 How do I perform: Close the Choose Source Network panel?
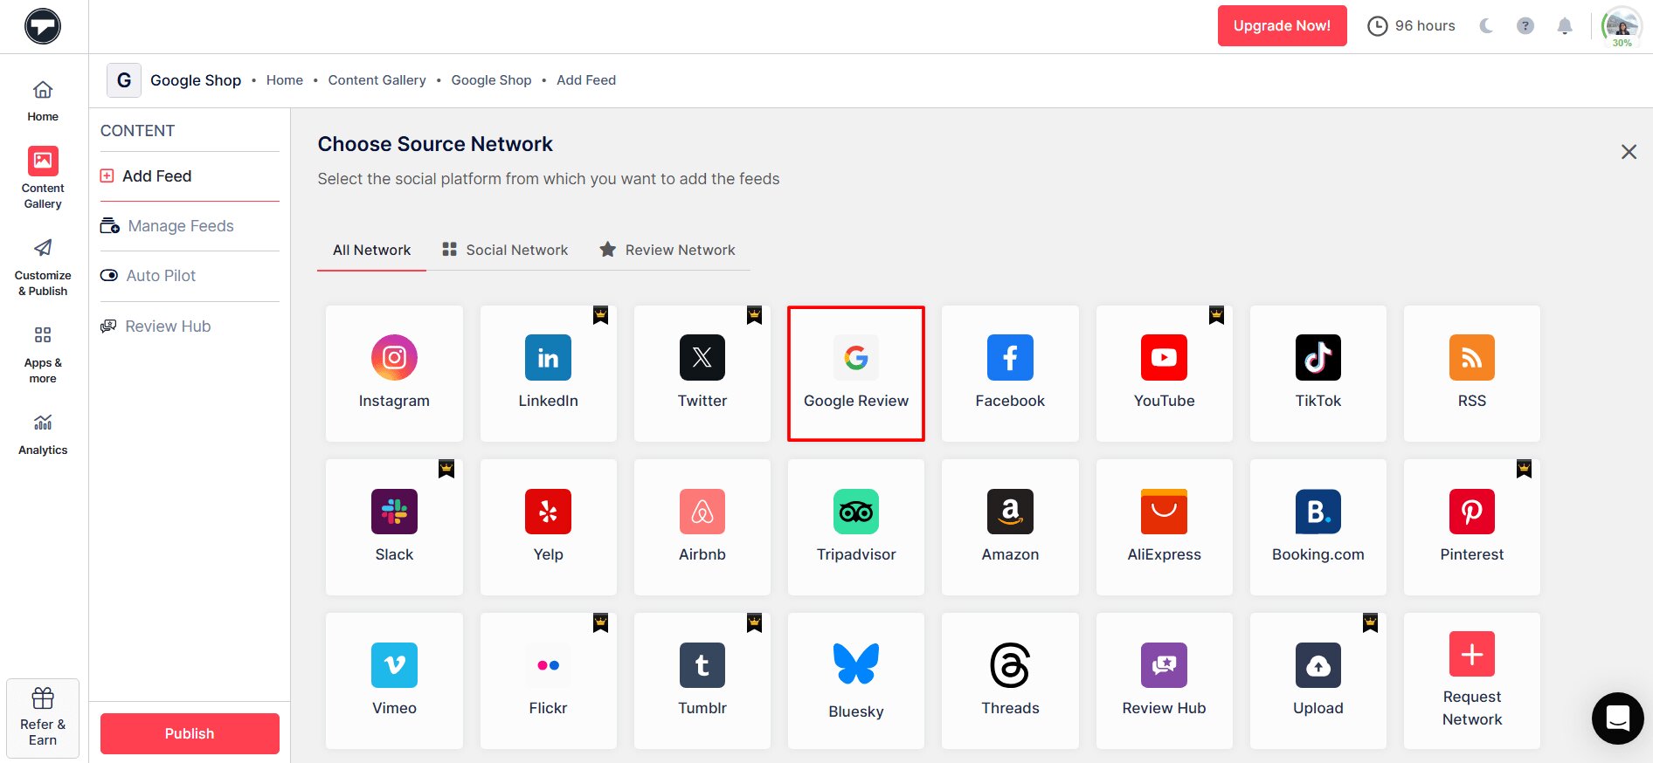pos(1629,152)
